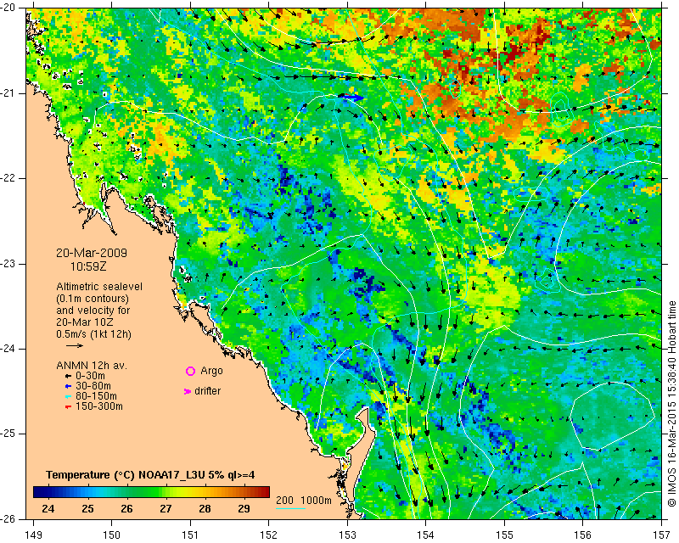Click the 0.5m/s velocity scale arrow
Image resolution: width=679 pixels, height=543 pixels.
(x=75, y=345)
